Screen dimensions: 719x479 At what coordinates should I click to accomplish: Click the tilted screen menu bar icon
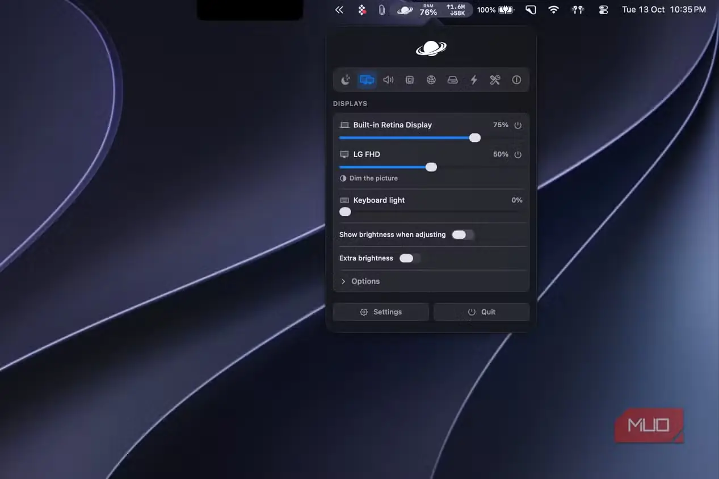(531, 10)
